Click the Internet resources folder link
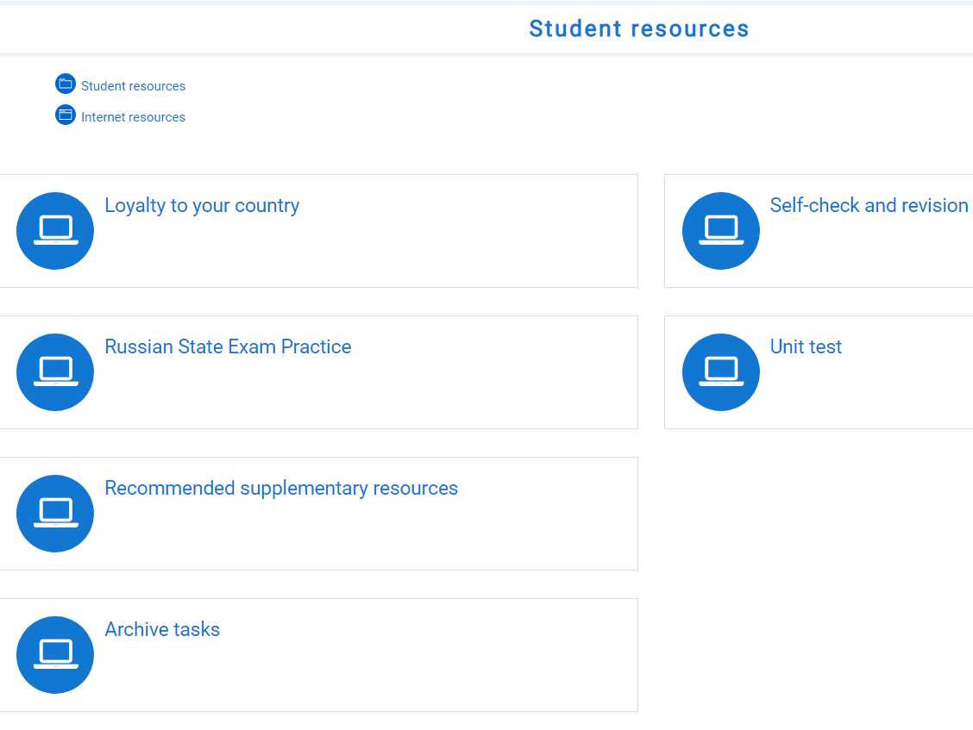This screenshot has width=973, height=730. (133, 116)
